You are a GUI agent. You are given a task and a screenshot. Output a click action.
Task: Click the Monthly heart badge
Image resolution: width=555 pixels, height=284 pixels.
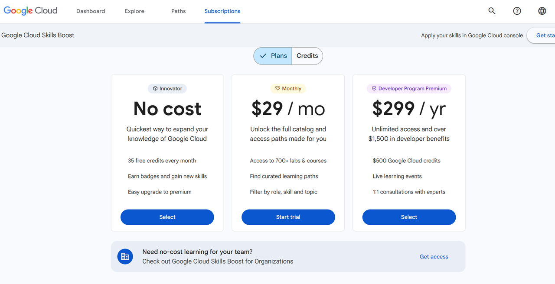pos(288,88)
